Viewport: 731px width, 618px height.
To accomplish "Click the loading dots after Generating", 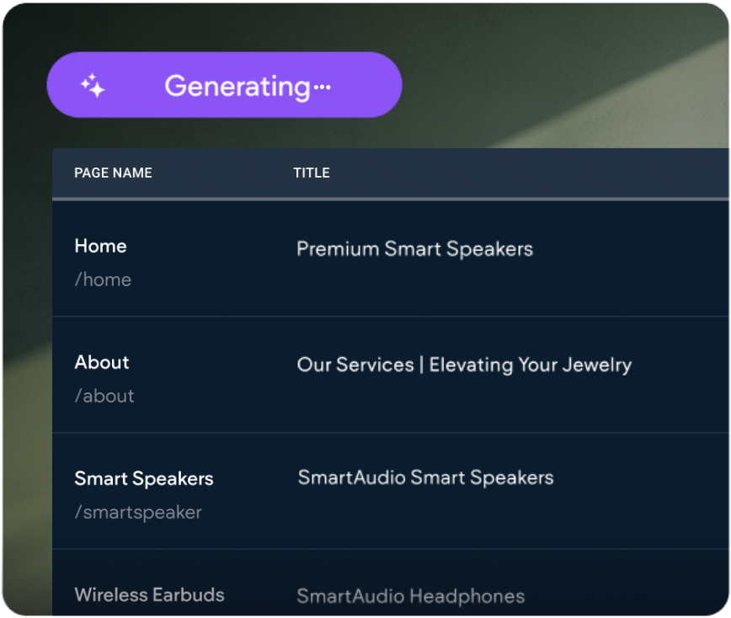I will (x=322, y=87).
